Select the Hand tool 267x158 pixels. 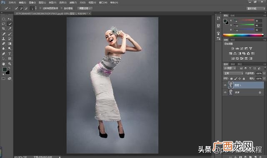point(4,64)
